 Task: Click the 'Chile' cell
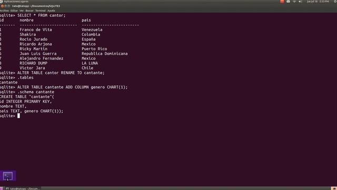click(87, 68)
